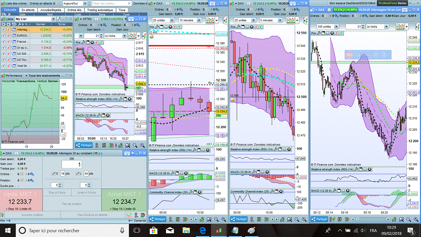Open Microsoft Store from taskbar
The height and width of the screenshot is (237, 421).
153,231
